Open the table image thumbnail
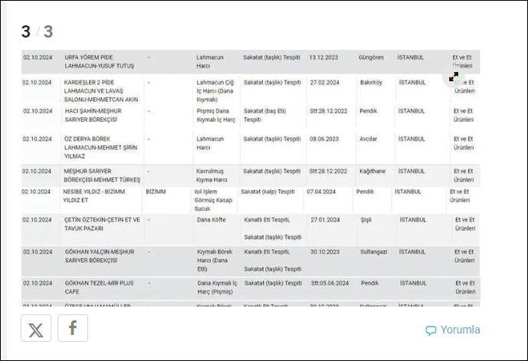Screen dimensions: 528x361 (x=251, y=178)
